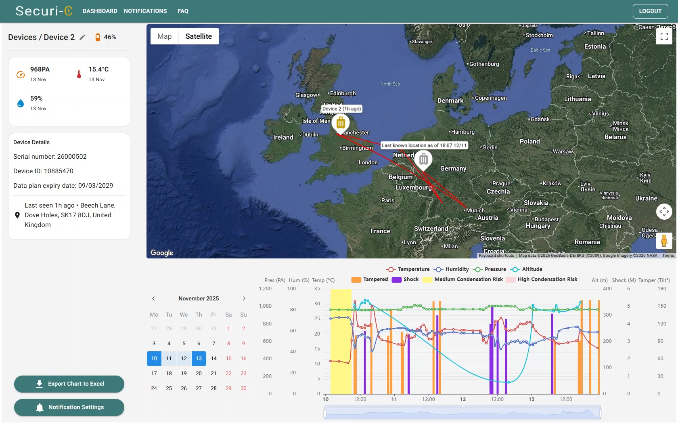Click the map camera controls compass icon
678x424 pixels.
coord(664,212)
